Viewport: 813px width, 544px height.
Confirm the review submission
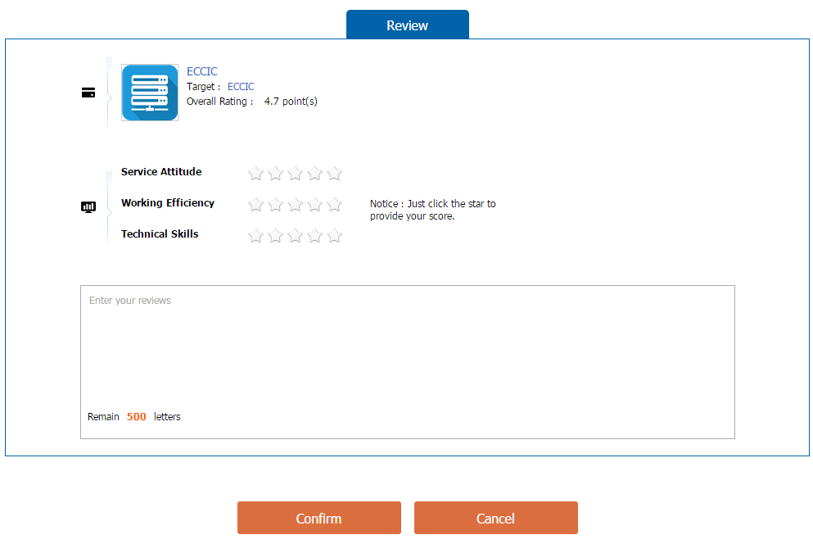coord(318,518)
